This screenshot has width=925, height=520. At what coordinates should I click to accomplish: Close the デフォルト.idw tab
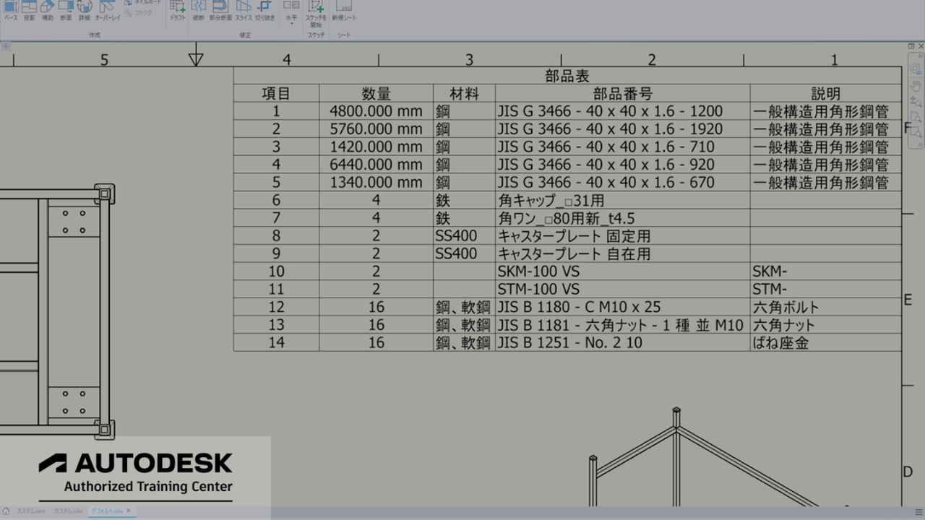(129, 511)
